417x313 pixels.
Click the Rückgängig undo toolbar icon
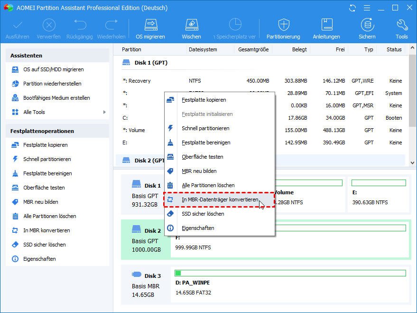[x=80, y=25]
